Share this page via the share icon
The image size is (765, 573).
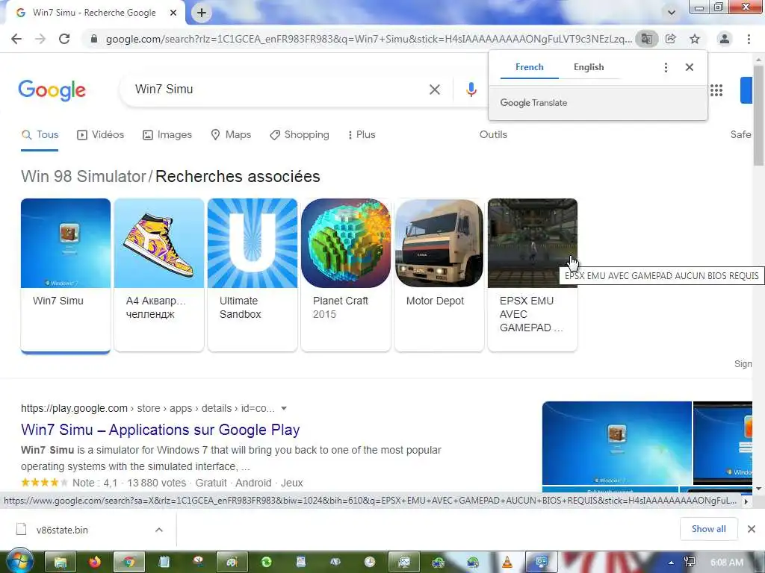[671, 39]
